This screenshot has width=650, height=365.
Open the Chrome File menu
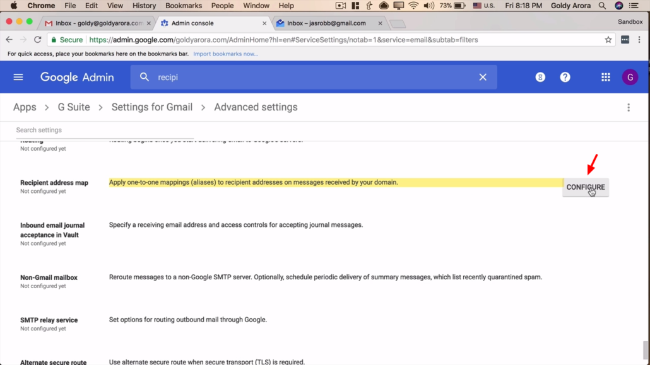70,6
